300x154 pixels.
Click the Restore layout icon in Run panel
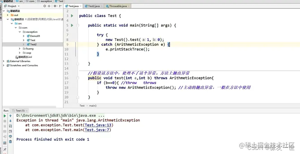point(5,143)
